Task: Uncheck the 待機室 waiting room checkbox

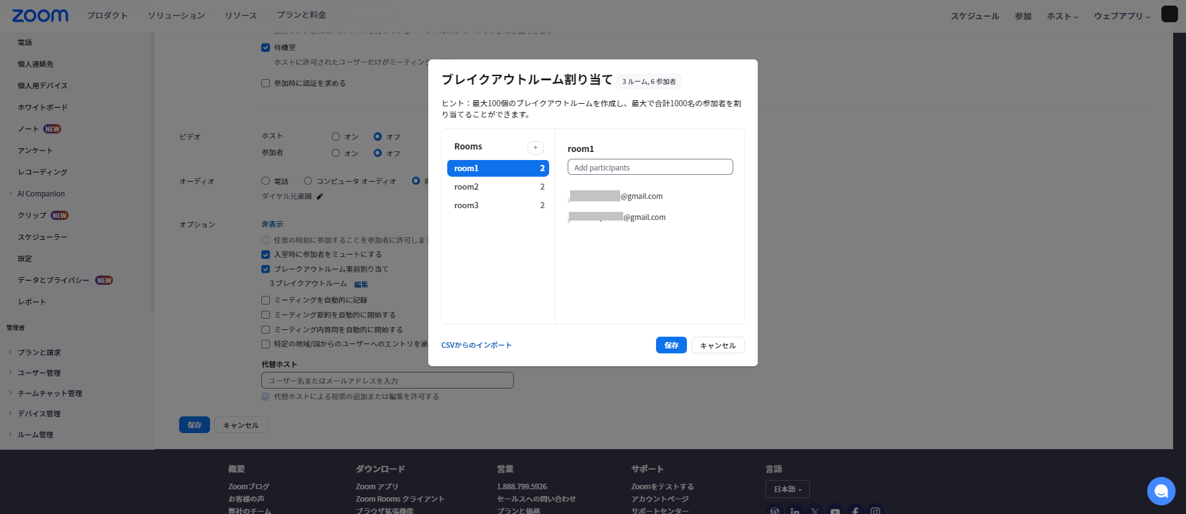Action: 266,48
